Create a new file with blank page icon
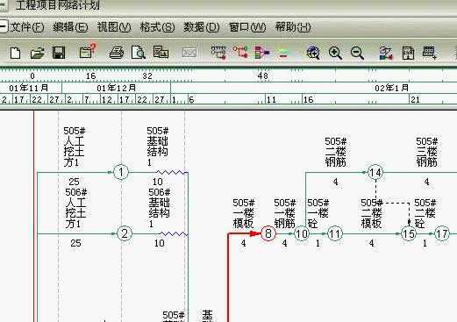457x322 pixels. click(x=15, y=53)
